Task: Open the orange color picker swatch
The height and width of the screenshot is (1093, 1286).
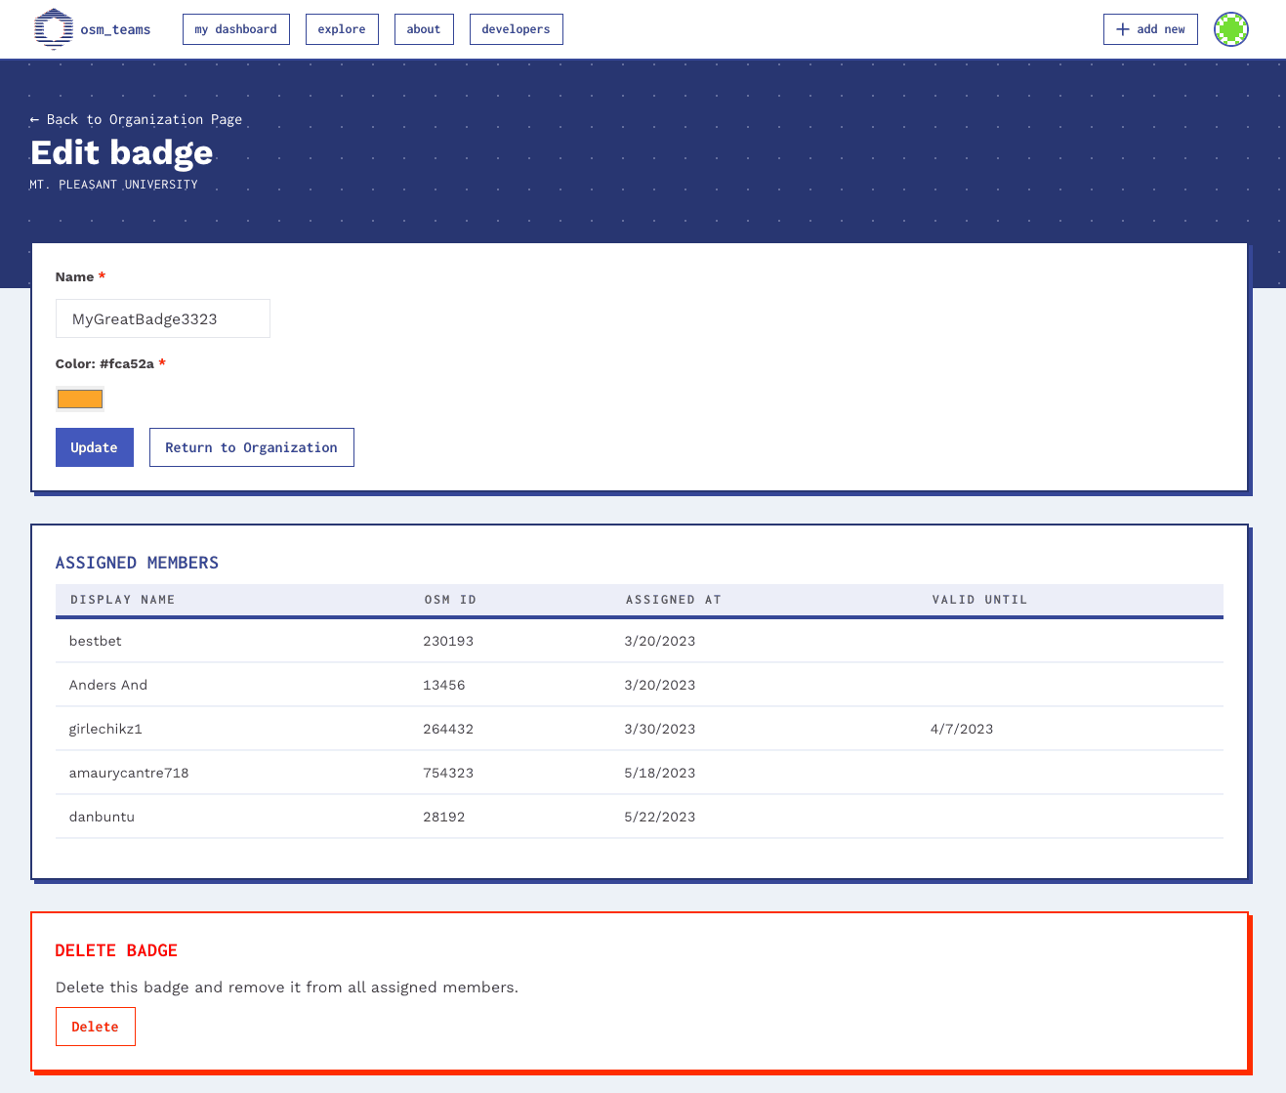Action: pos(80,399)
